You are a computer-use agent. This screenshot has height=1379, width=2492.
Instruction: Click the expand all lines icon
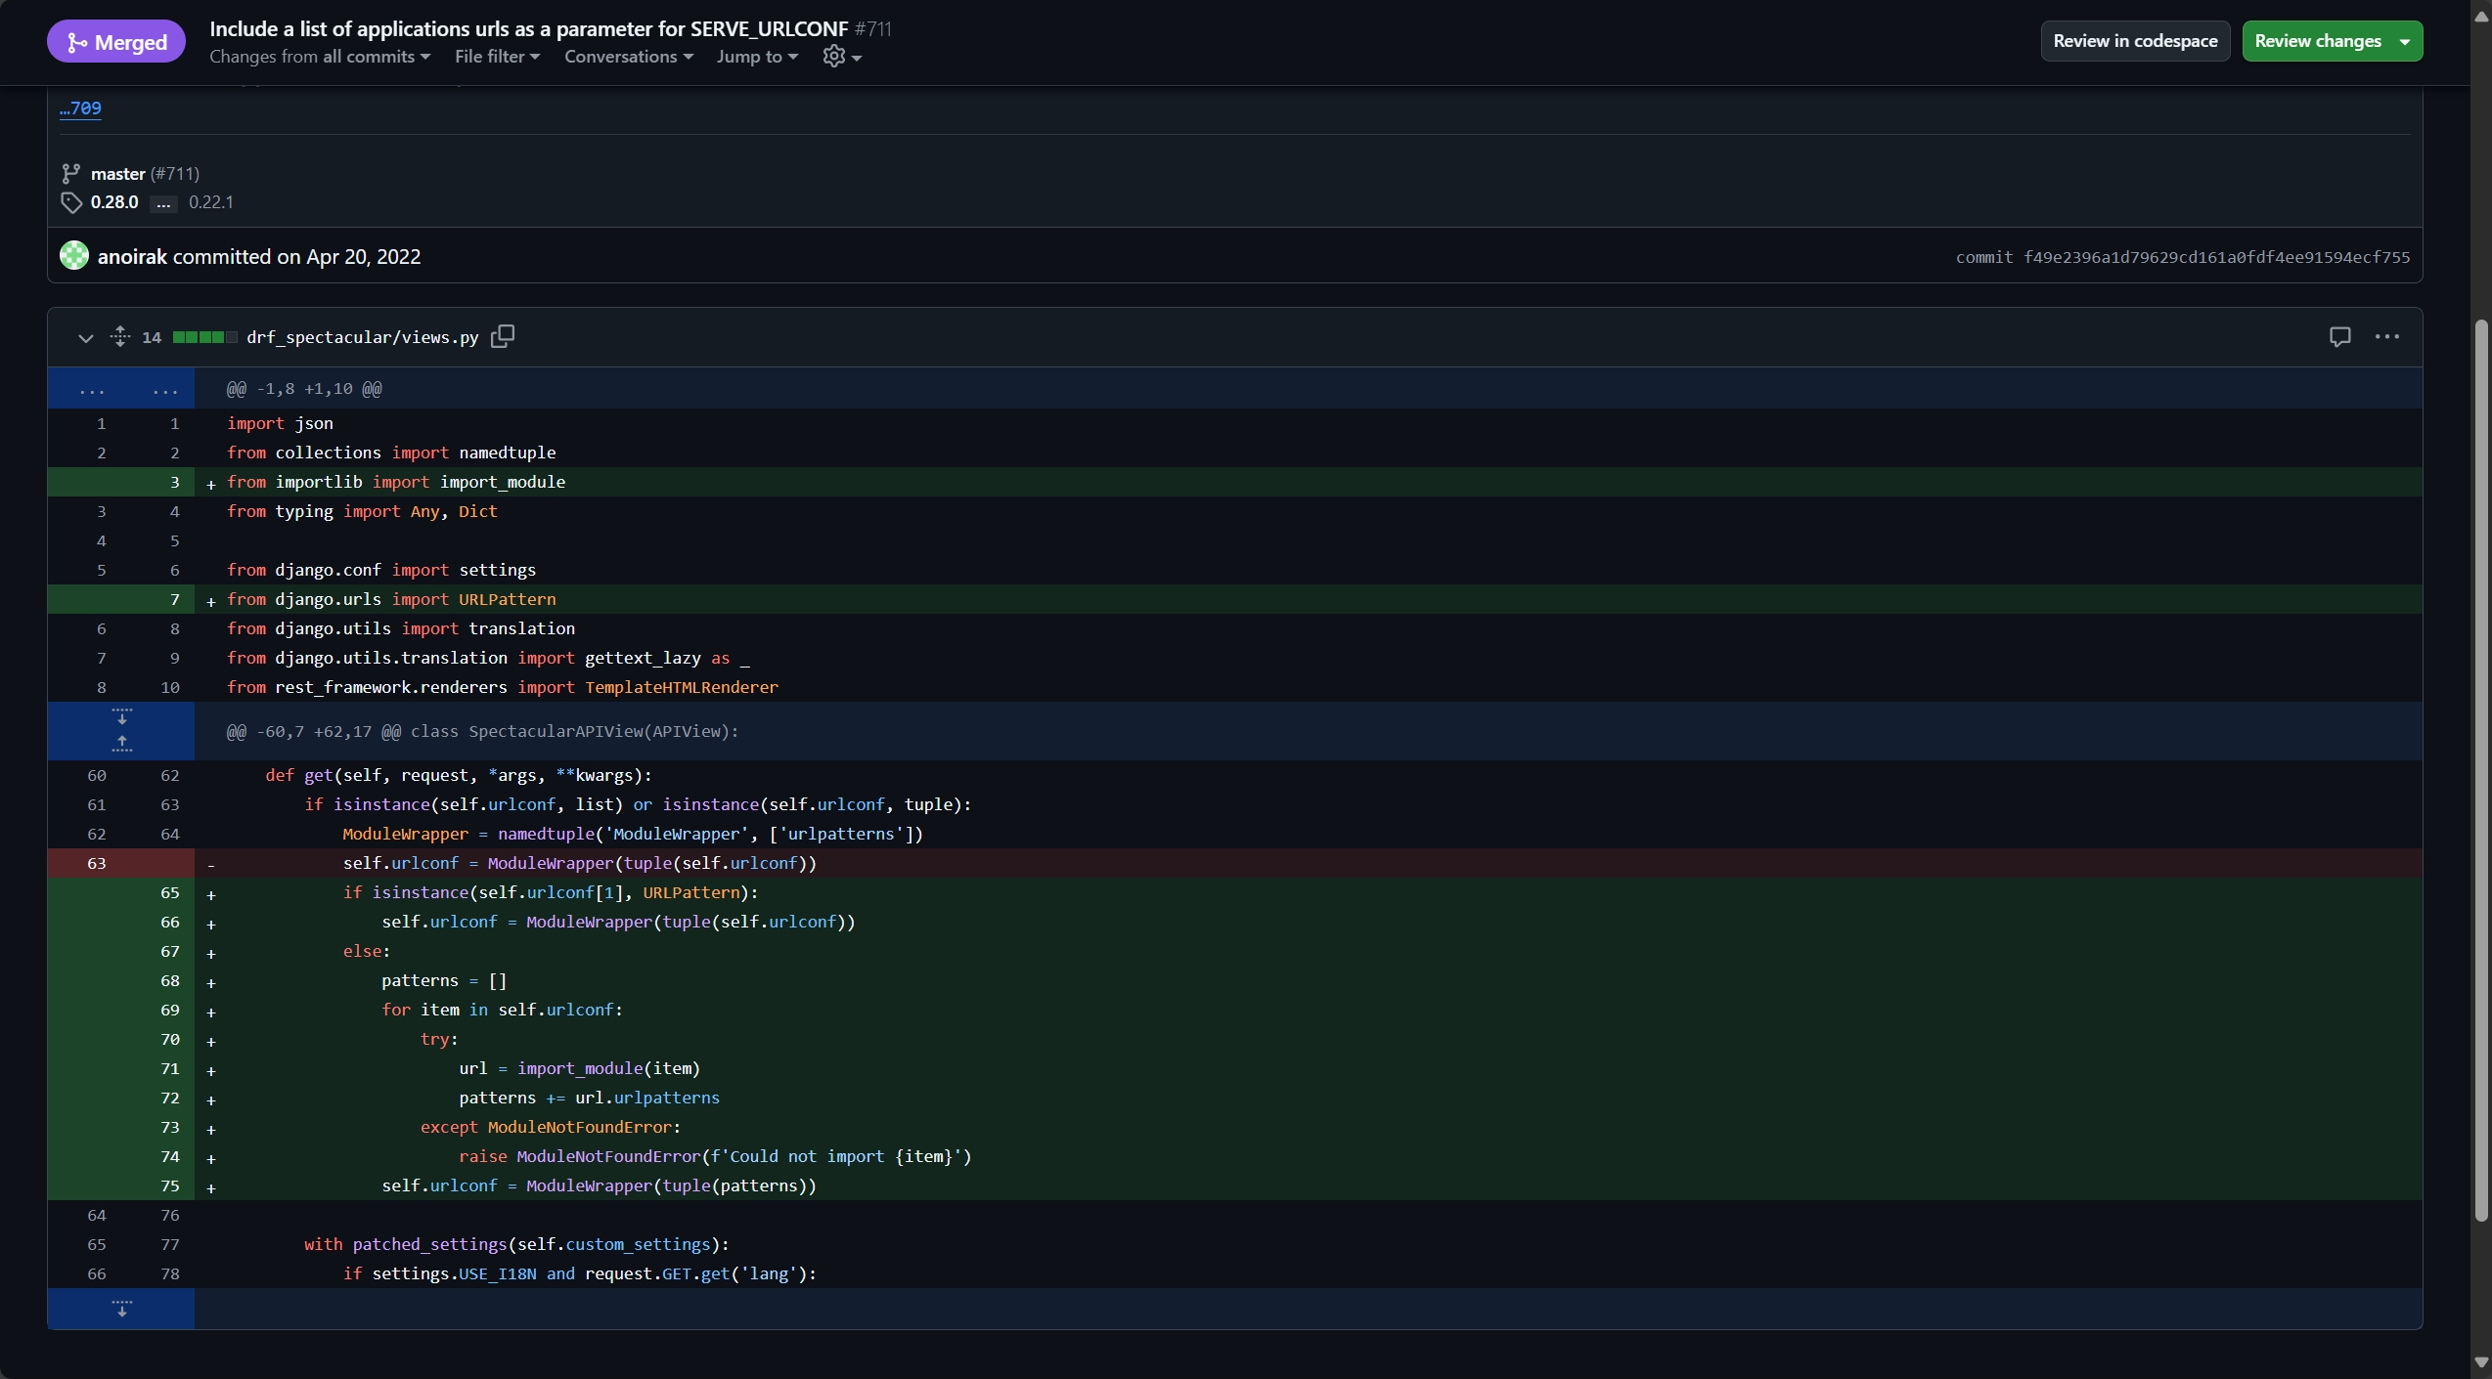[119, 336]
